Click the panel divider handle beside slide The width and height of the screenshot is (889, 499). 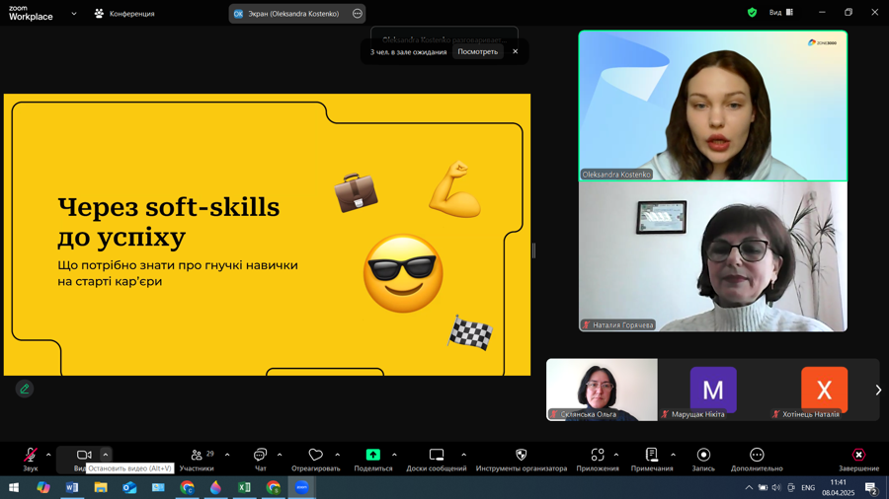533,250
